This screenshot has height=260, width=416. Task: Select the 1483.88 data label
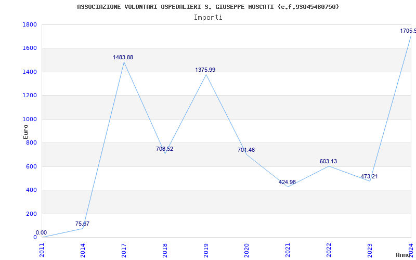(123, 57)
